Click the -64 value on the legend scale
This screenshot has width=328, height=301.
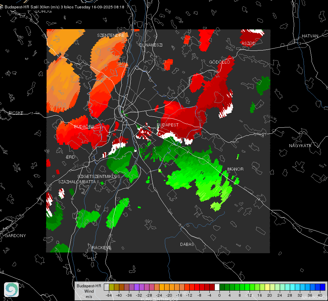(109, 295)
